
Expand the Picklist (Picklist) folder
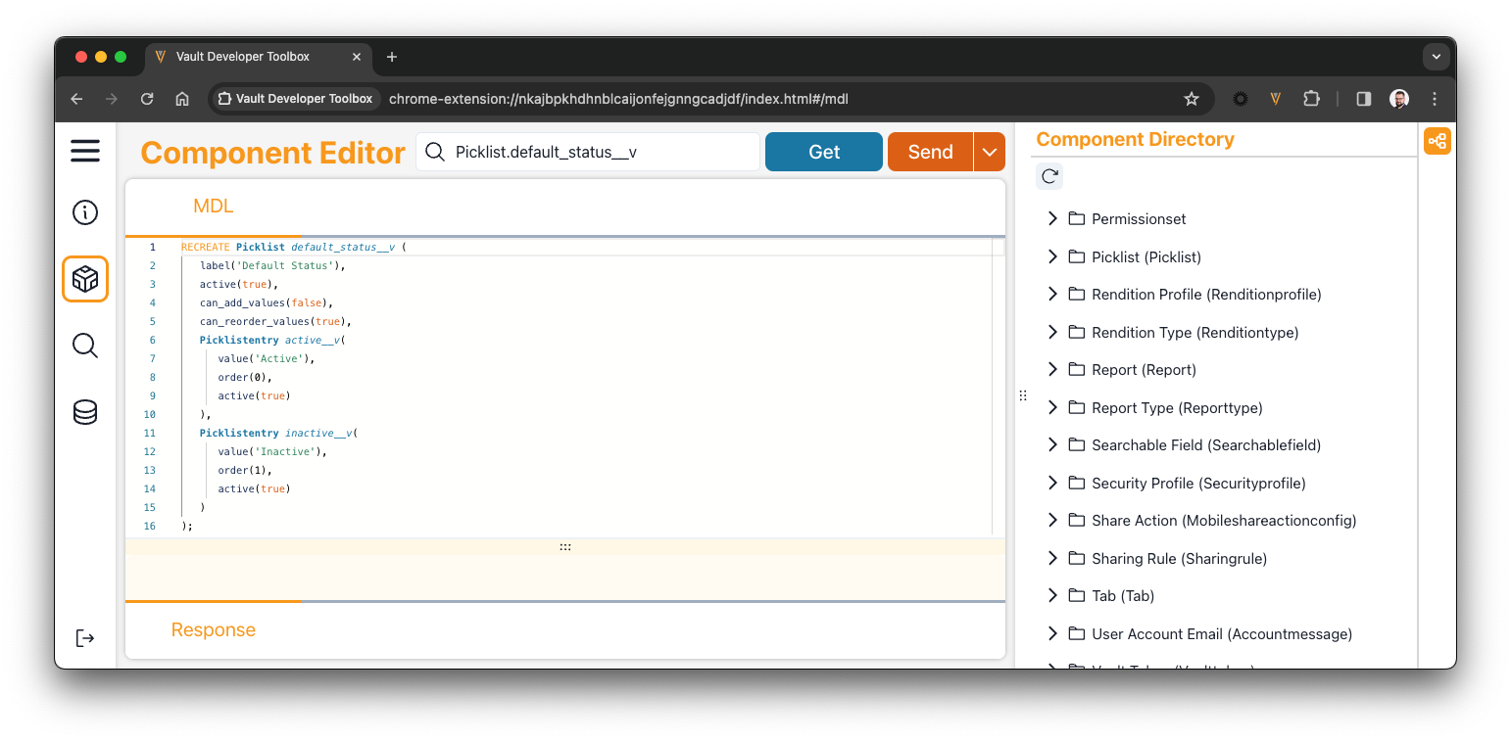(x=1052, y=256)
